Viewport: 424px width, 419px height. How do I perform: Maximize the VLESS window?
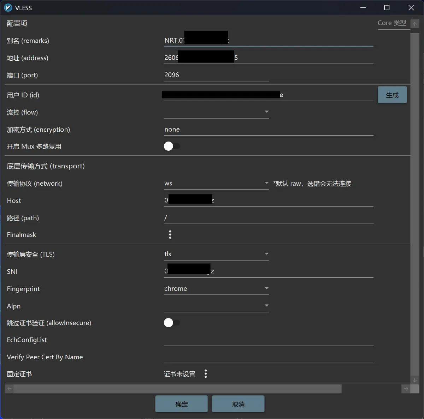387,8
